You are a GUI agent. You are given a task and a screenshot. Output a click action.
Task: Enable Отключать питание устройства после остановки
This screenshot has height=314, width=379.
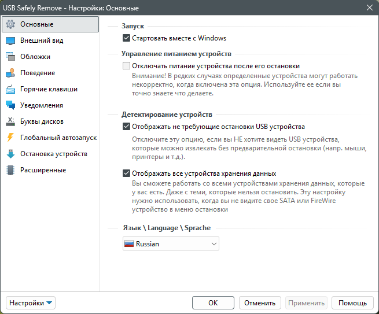click(x=127, y=66)
